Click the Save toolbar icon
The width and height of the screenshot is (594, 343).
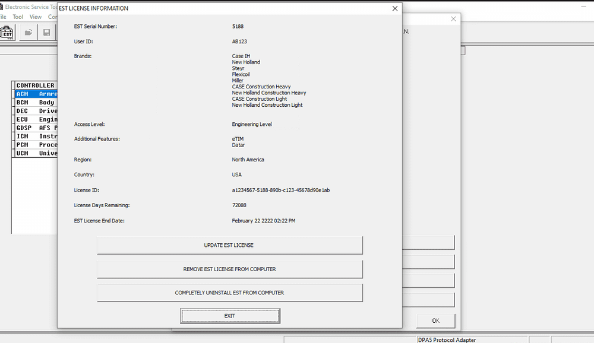(46, 32)
